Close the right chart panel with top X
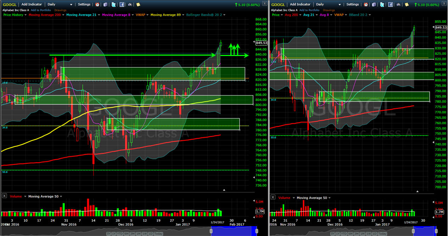 coord(444,4)
